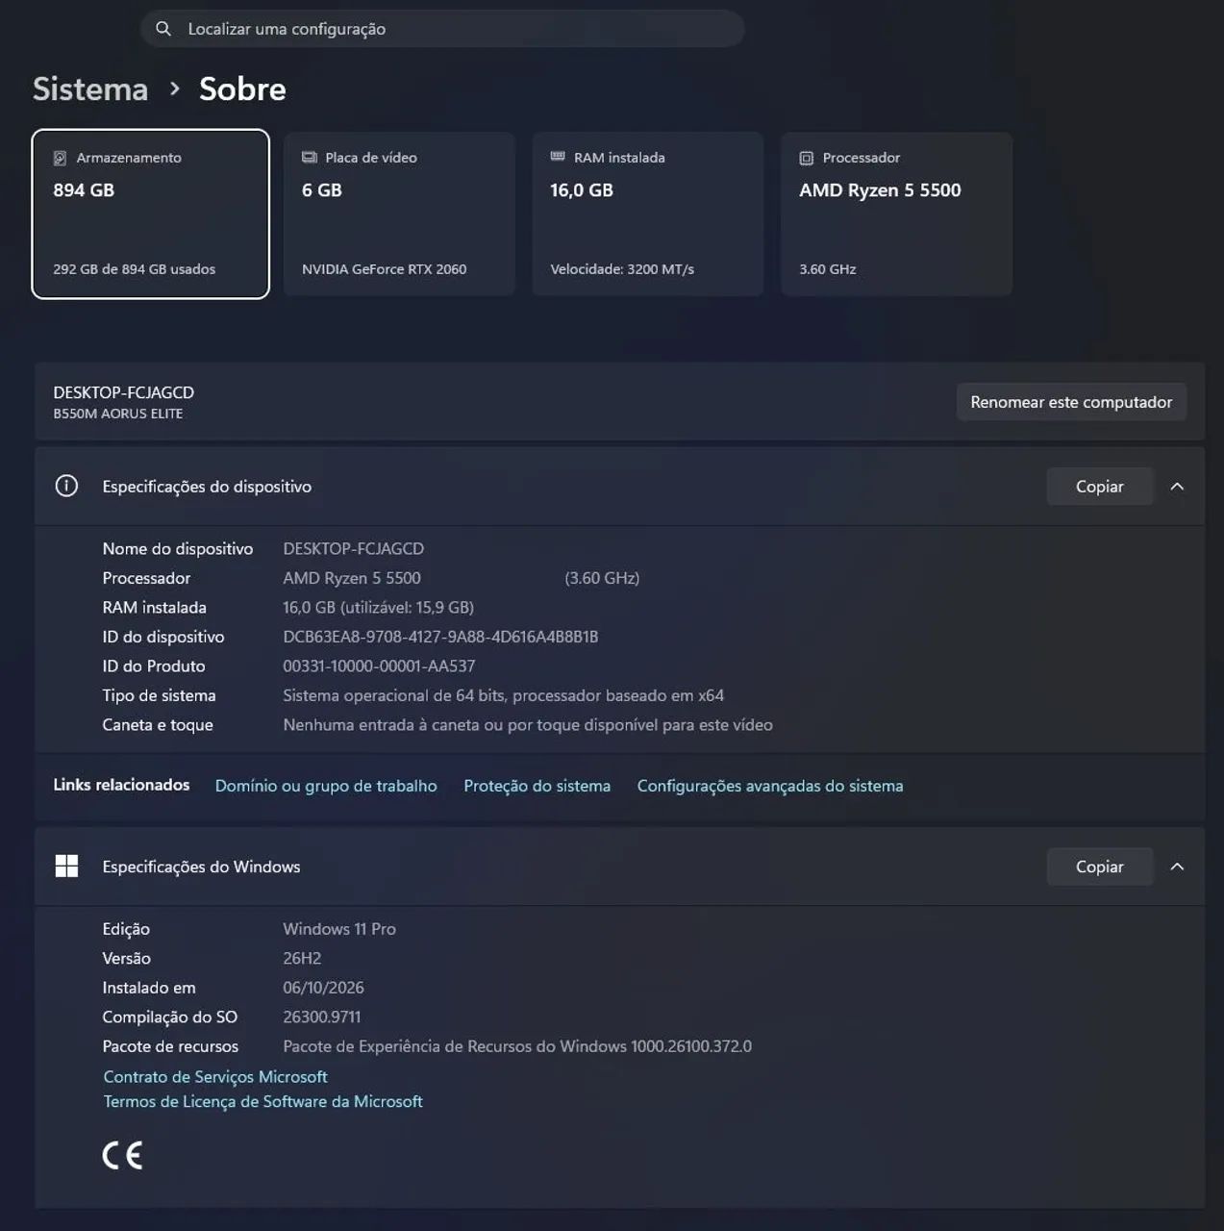Click the Armazenamento storage icon
The image size is (1224, 1231).
[x=60, y=158]
